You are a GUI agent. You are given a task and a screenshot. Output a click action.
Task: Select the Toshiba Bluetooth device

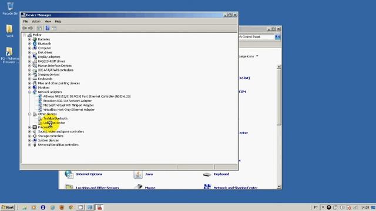click(x=55, y=118)
